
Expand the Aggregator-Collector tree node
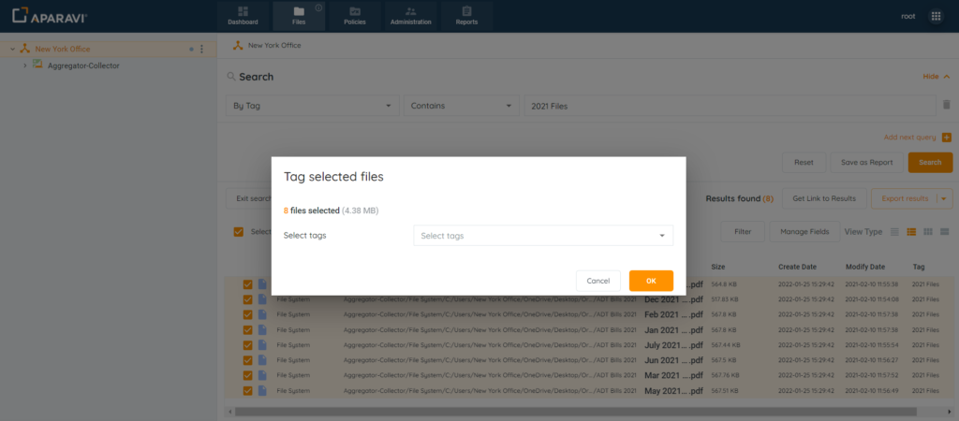coord(24,65)
